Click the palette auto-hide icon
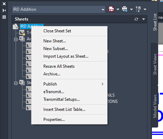 click(x=4, y=10)
